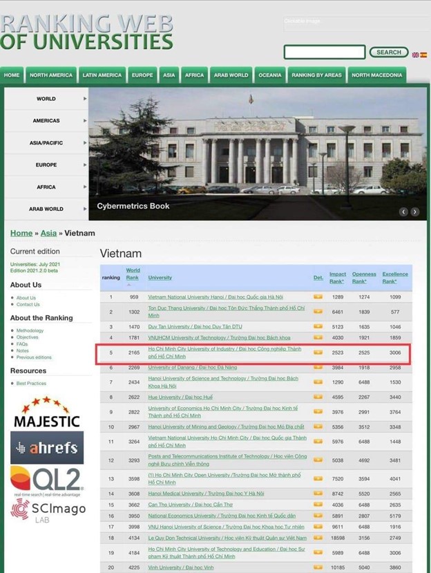Open the Previous editions link
This screenshot has width=431, height=573.
(x=34, y=357)
